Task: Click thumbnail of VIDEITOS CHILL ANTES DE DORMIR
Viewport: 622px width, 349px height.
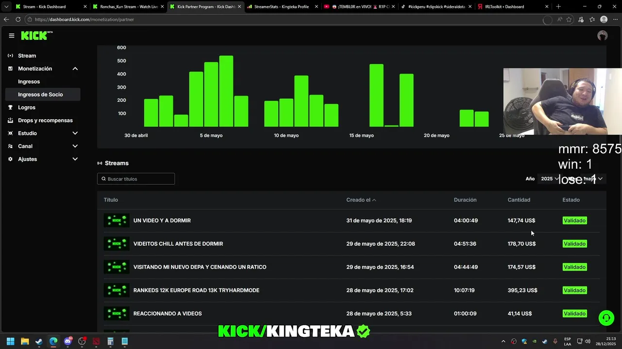Action: pos(117,244)
